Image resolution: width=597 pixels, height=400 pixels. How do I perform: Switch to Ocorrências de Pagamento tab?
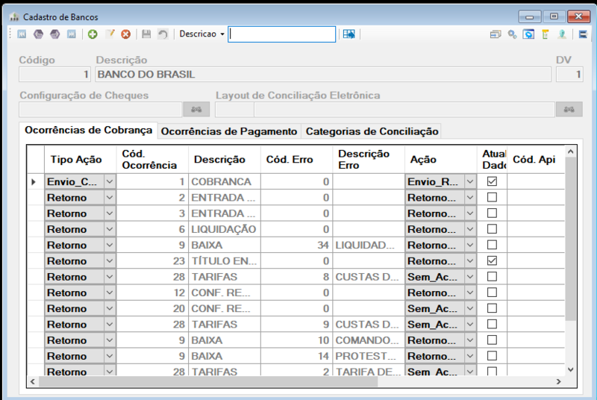point(229,131)
